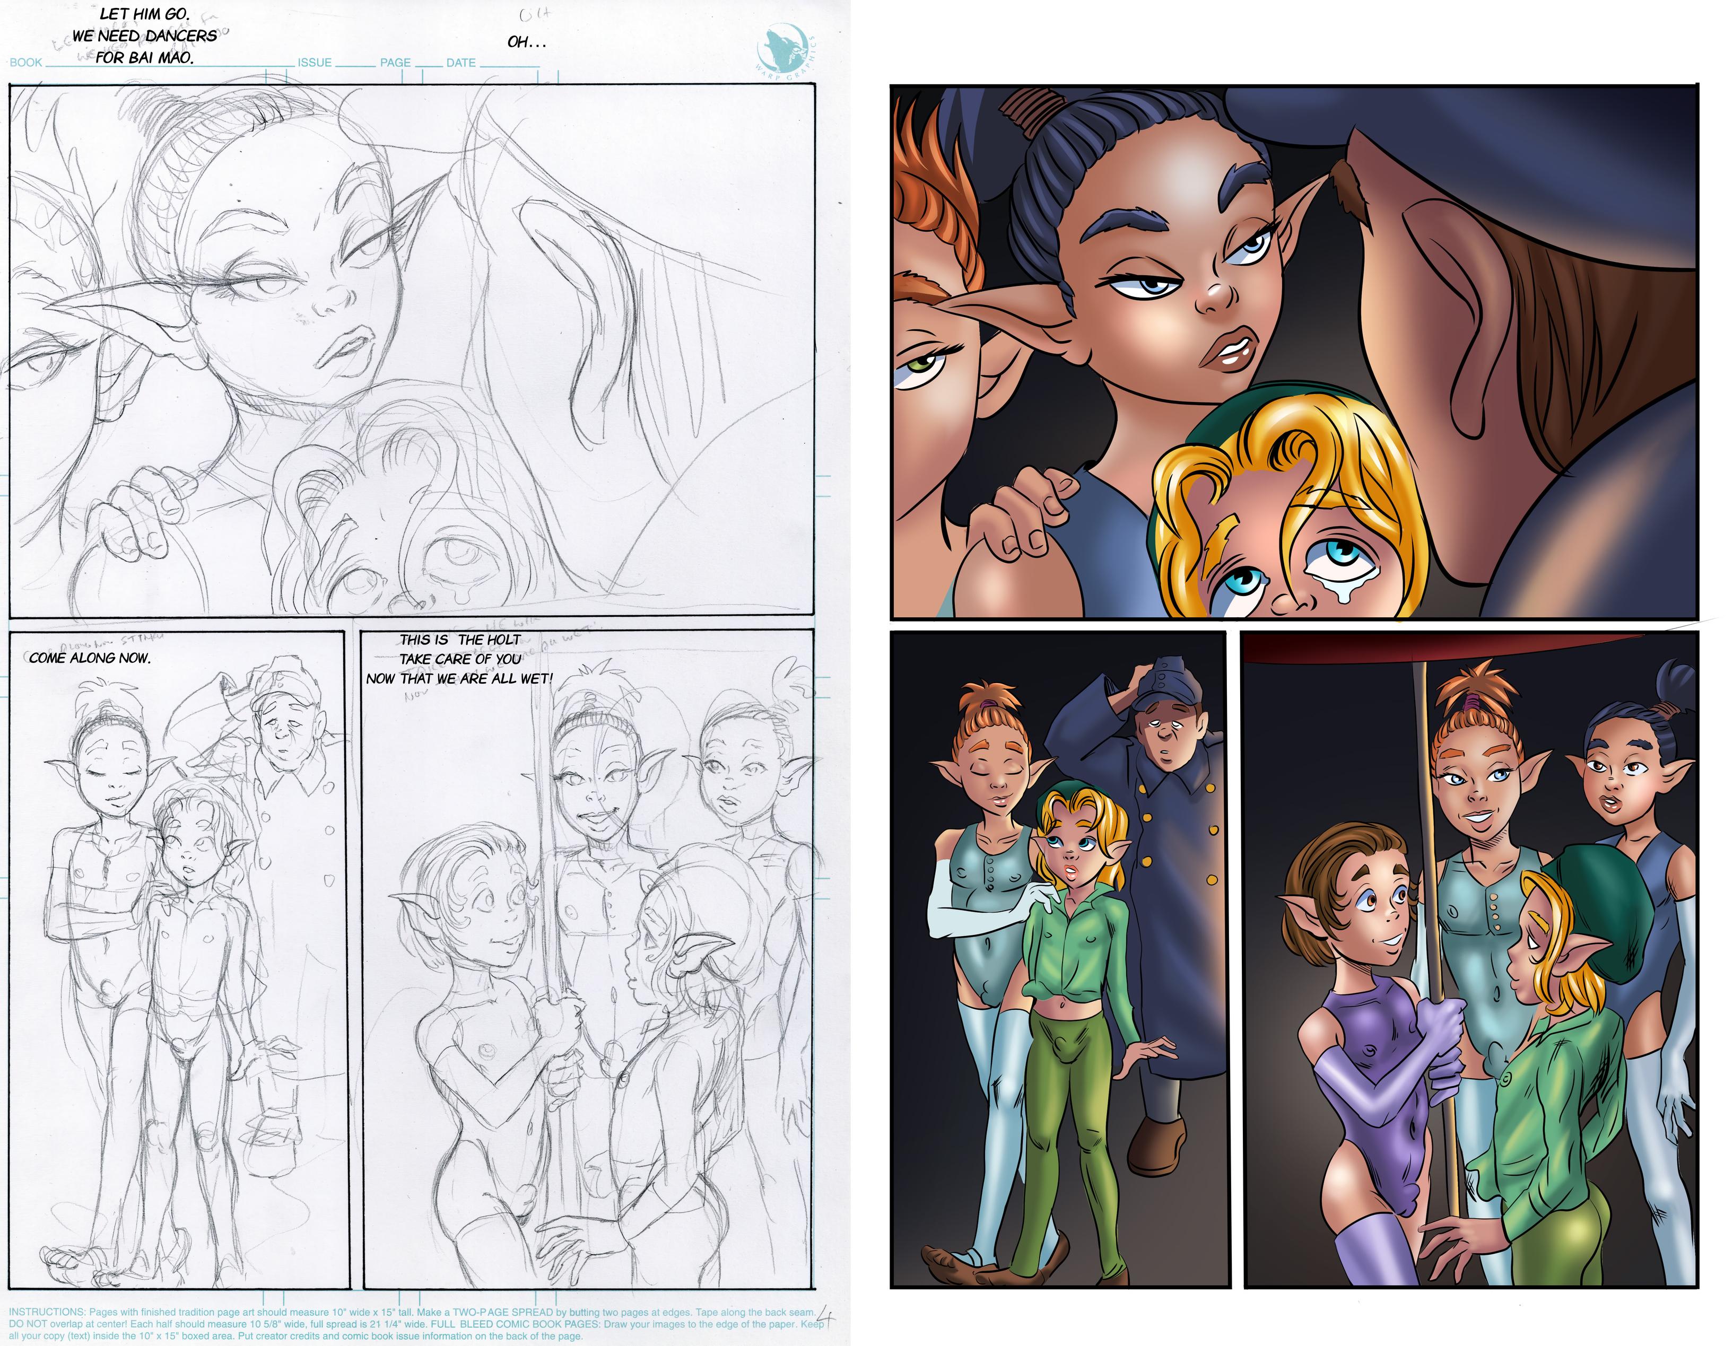Click the DATE field label
Screen dimensions: 1733x1346
(460, 63)
